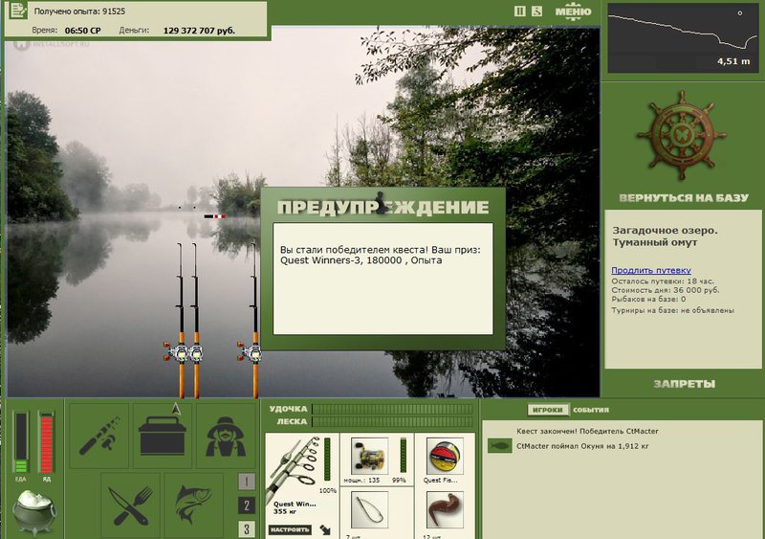
Task: Click the groundbait pot icon
Action: point(34,511)
